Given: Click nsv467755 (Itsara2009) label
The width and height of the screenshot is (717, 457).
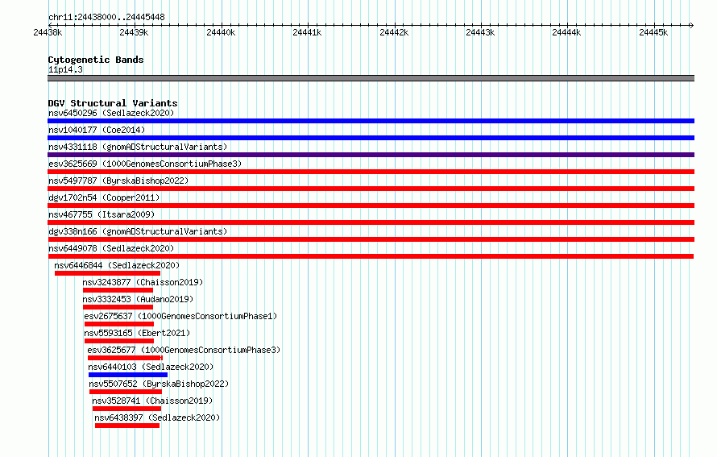Looking at the screenshot, I should coord(102,214).
